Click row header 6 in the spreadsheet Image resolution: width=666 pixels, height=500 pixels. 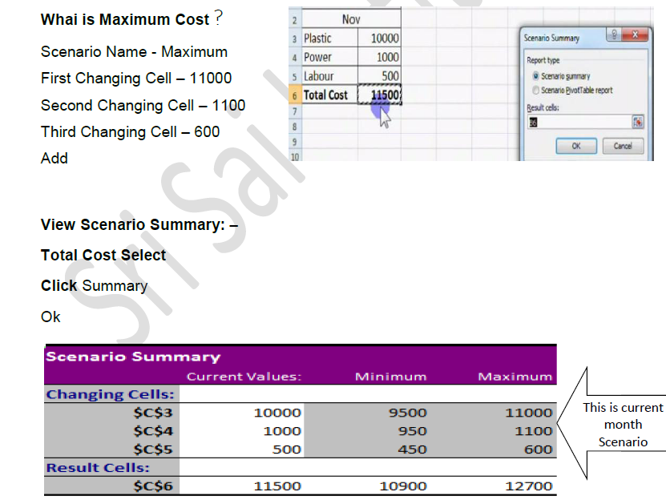tap(294, 95)
